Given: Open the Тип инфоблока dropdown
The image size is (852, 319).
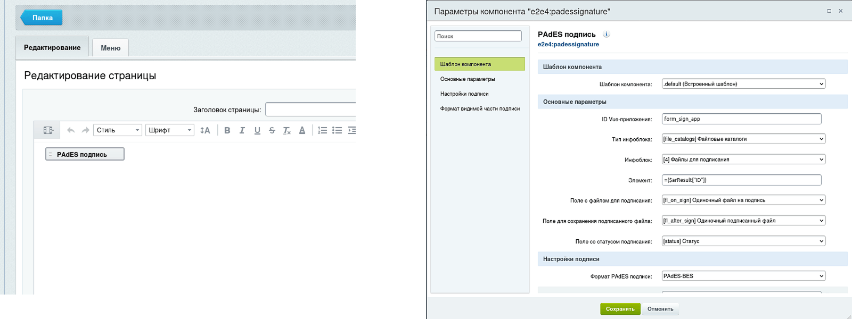Looking at the screenshot, I should (744, 139).
